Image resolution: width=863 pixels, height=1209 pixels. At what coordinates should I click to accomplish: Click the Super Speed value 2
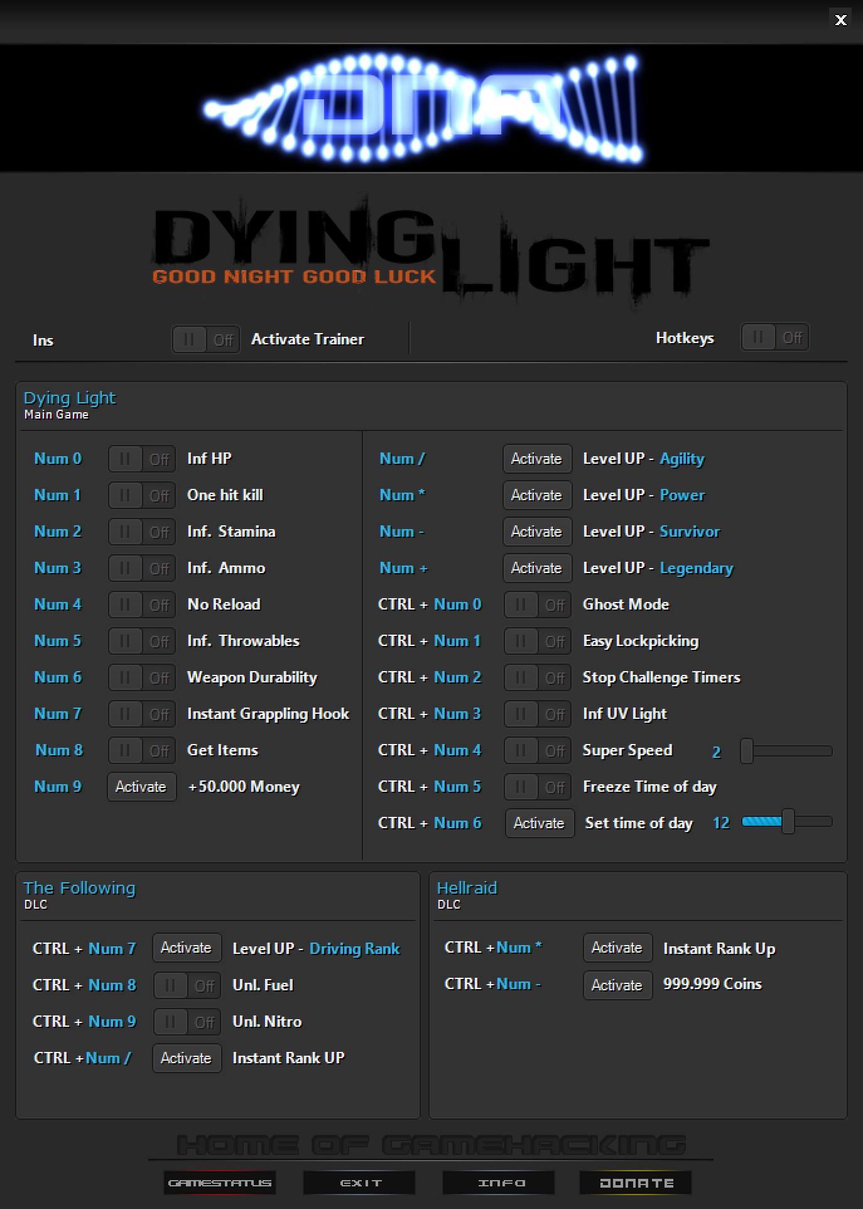[x=716, y=752]
